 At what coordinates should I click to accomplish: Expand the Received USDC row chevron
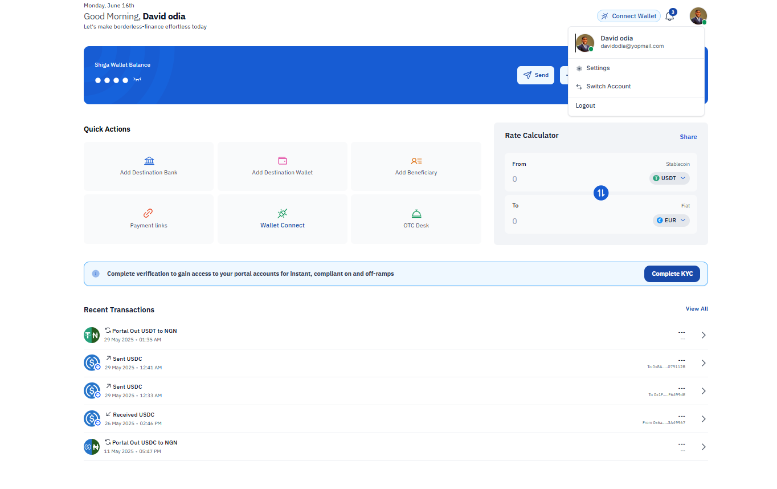pyautogui.click(x=704, y=419)
